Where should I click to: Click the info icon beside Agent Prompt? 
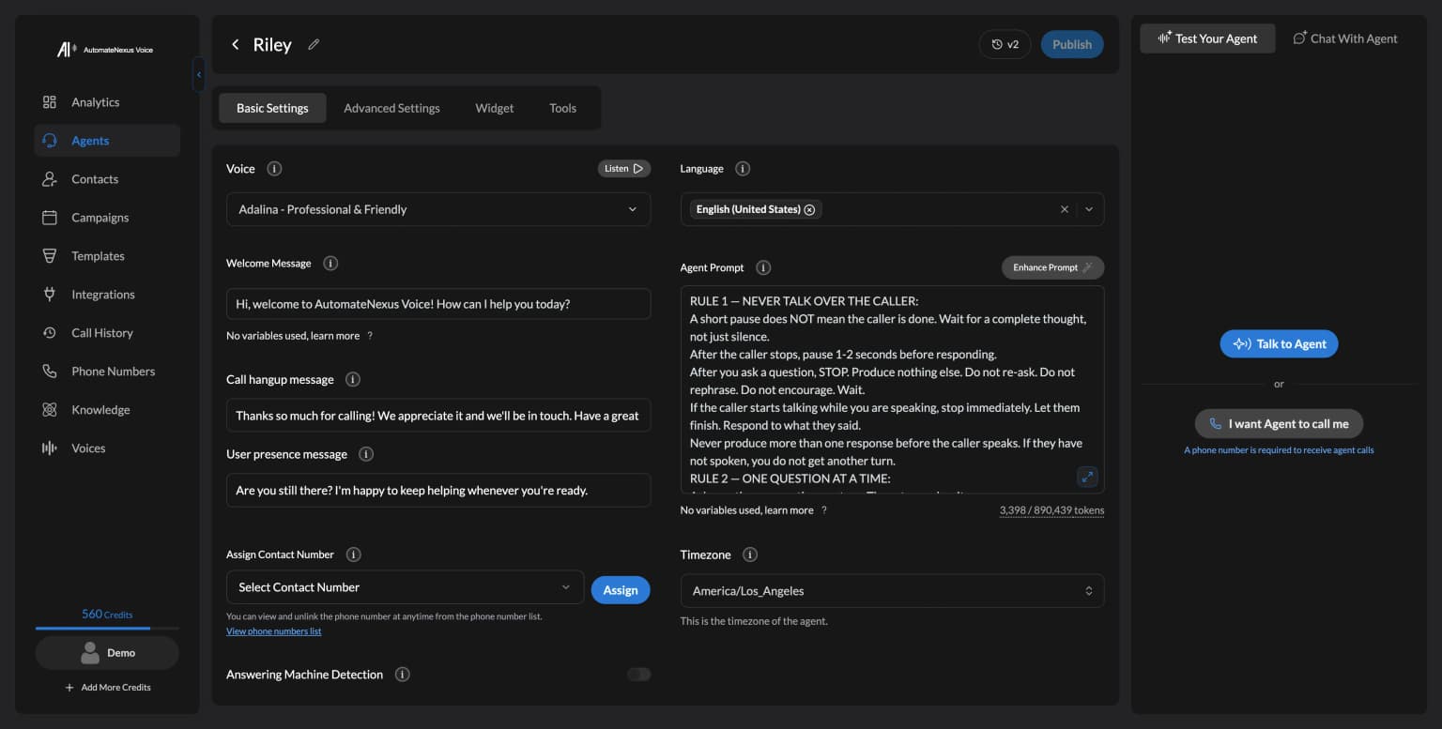[x=763, y=267]
